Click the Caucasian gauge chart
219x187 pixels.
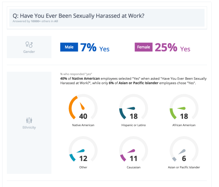point(133,150)
